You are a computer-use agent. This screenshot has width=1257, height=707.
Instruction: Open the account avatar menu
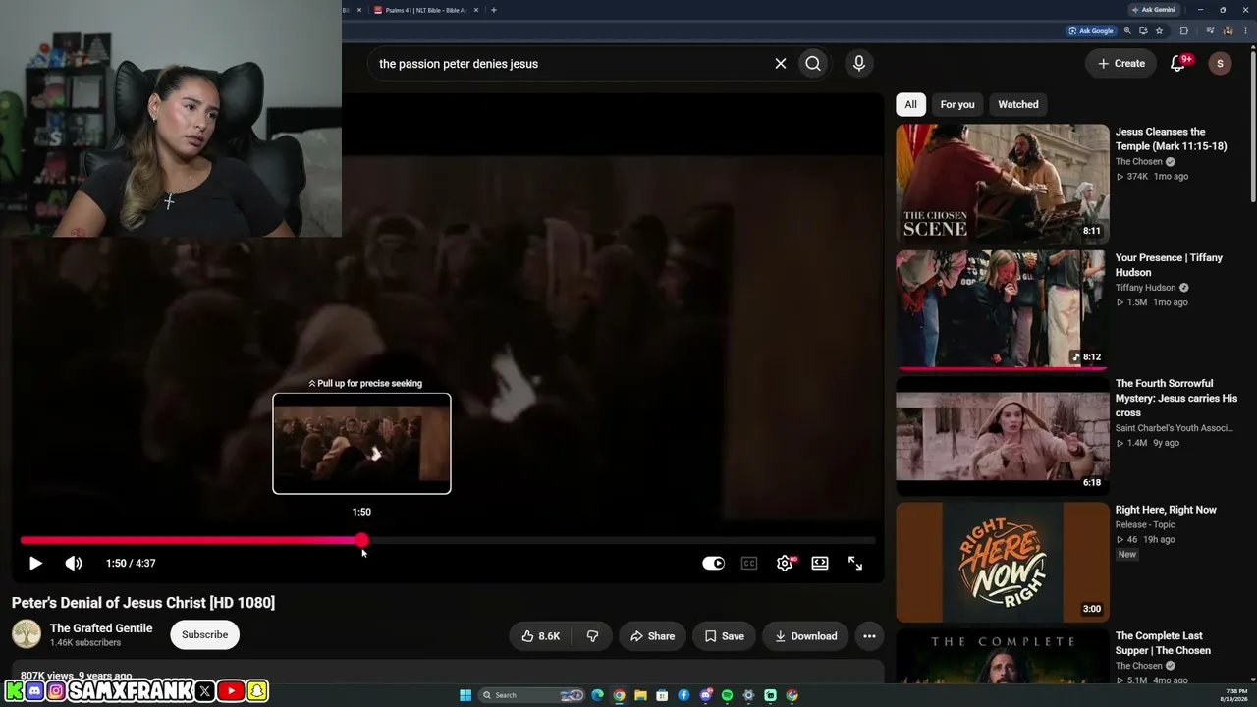coord(1220,64)
